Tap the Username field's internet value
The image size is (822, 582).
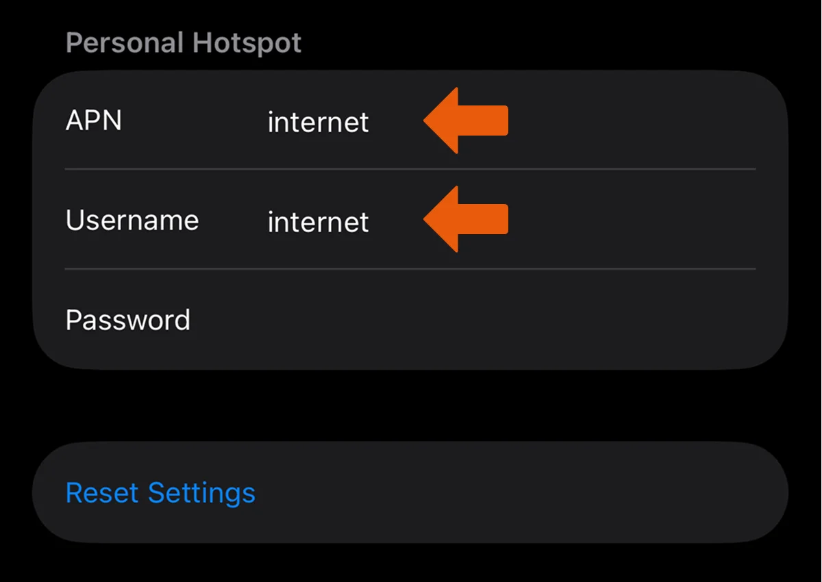pyautogui.click(x=318, y=221)
